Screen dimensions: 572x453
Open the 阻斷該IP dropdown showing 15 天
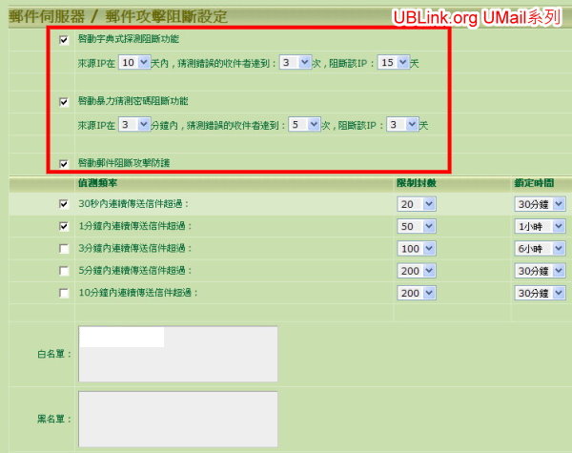(394, 62)
